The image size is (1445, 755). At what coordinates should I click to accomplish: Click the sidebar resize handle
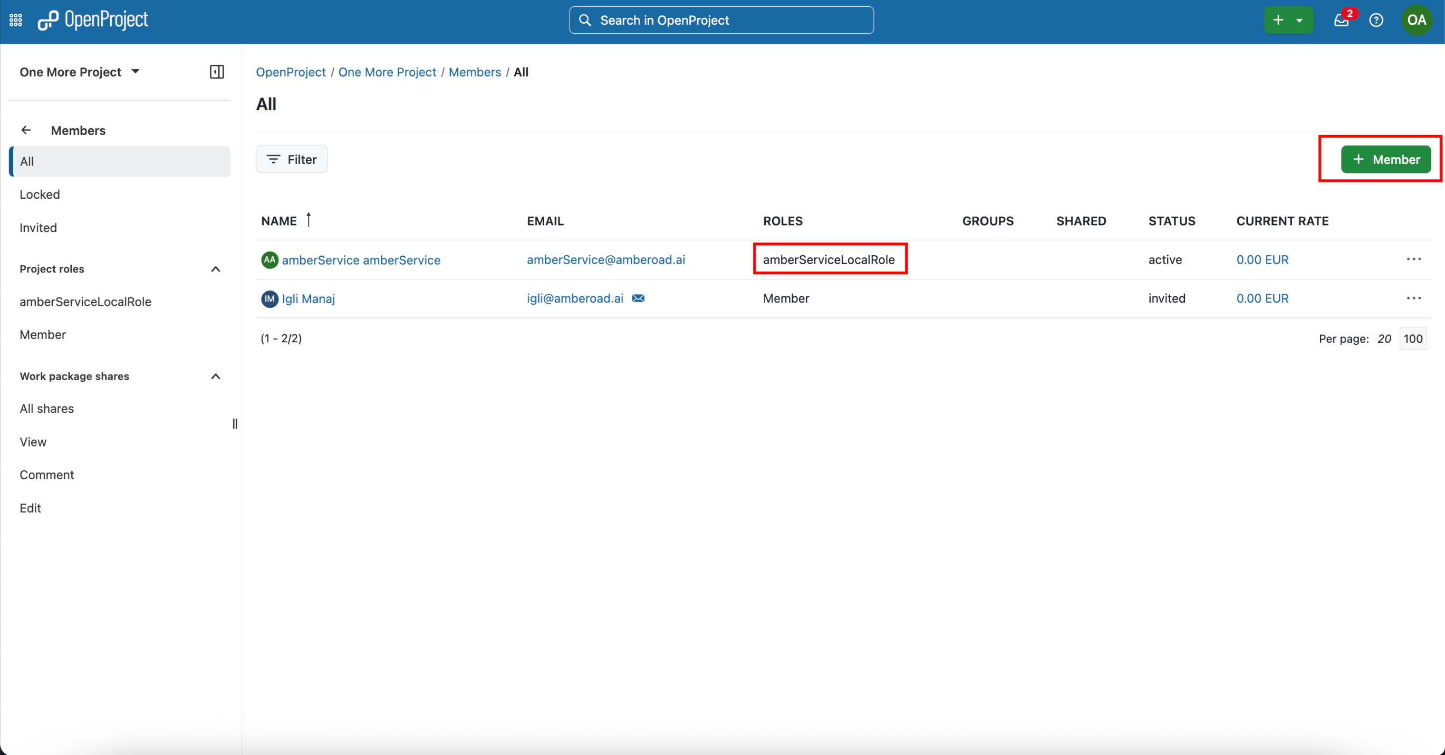pos(235,423)
